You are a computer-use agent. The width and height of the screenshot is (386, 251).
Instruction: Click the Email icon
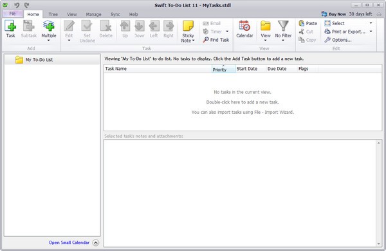pyautogui.click(x=206, y=23)
